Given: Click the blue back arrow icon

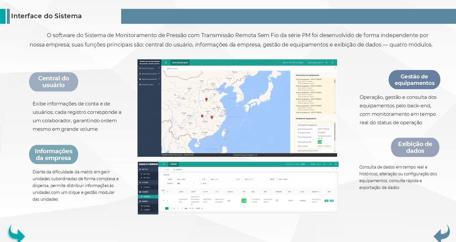Looking at the screenshot, I should pyautogui.click(x=442, y=234).
